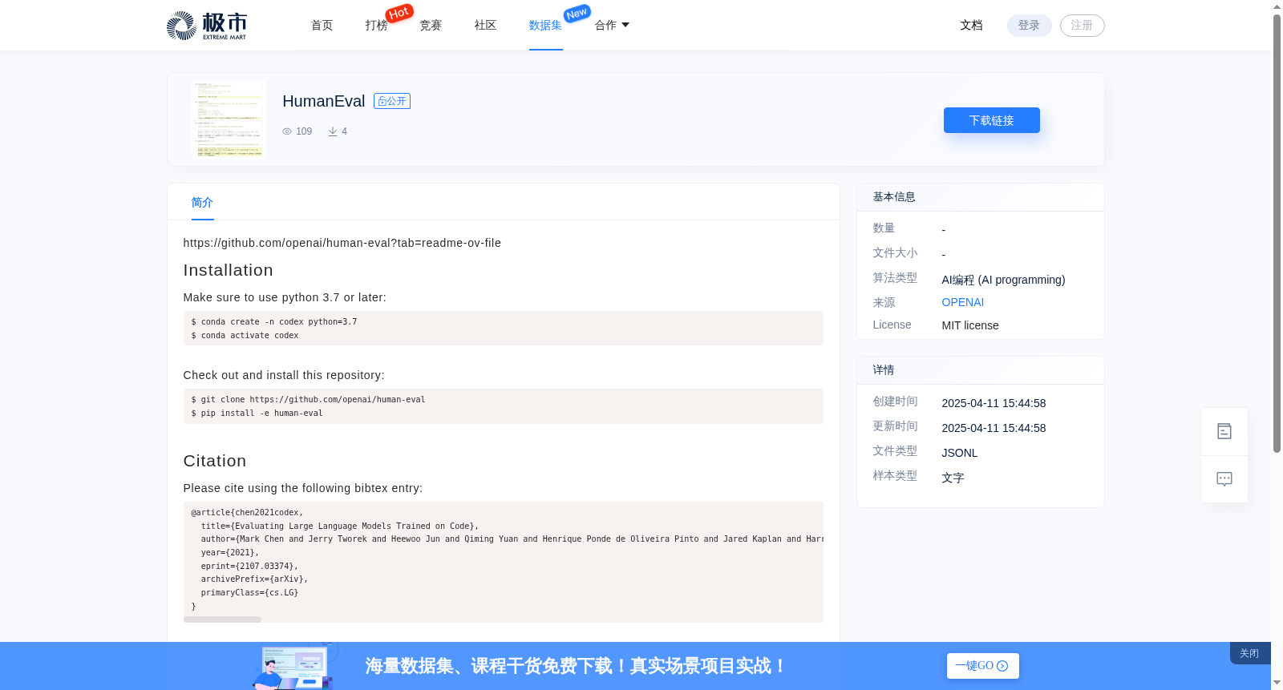Click the 'MIT license' value
The height and width of the screenshot is (690, 1283).
coord(969,325)
